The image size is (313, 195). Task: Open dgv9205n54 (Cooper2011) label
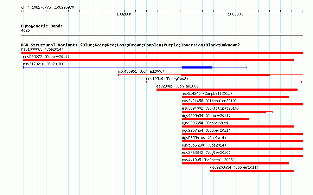[206, 116]
